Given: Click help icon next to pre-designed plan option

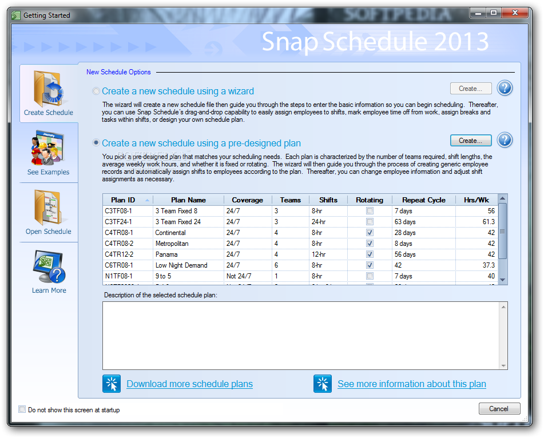Looking at the screenshot, I should pyautogui.click(x=505, y=140).
